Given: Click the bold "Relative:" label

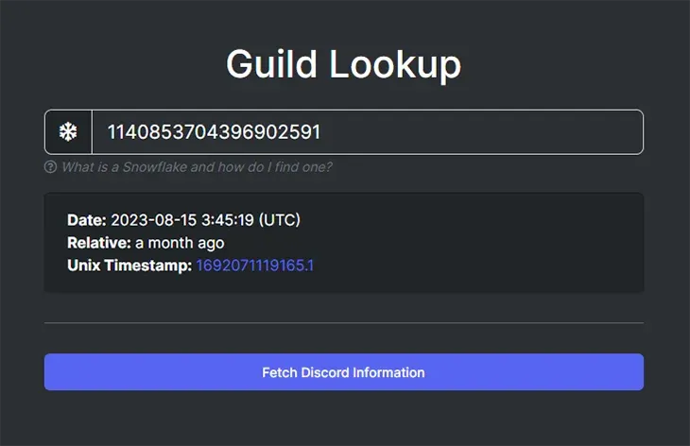Looking at the screenshot, I should pyautogui.click(x=99, y=243).
